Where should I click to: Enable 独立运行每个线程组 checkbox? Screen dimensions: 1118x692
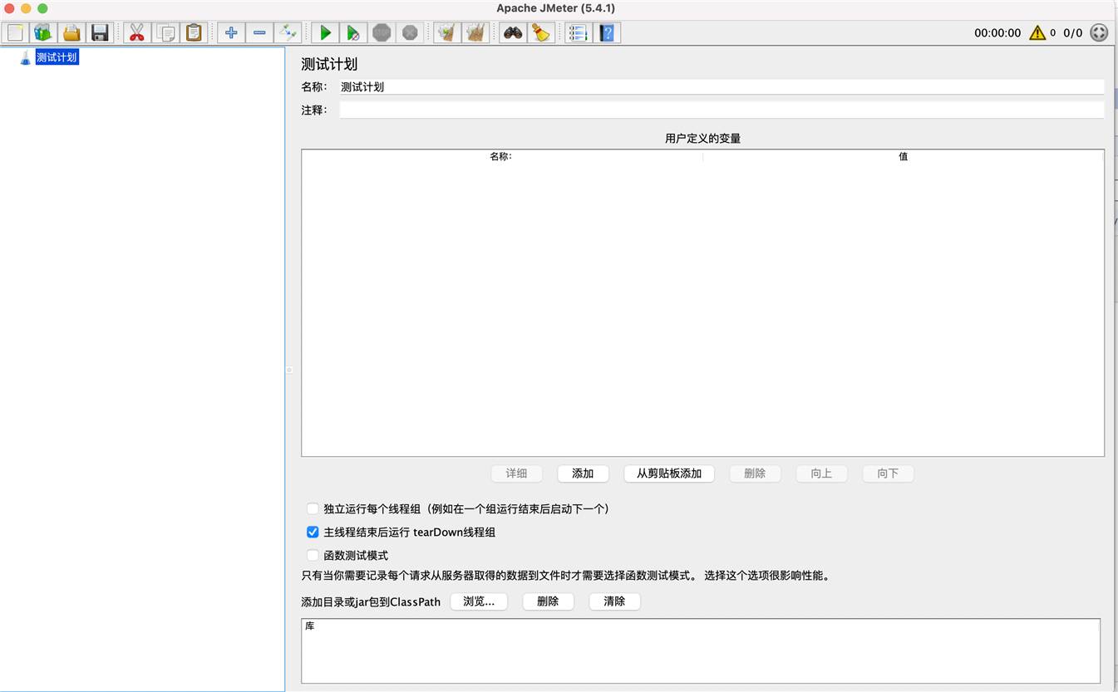point(313,509)
